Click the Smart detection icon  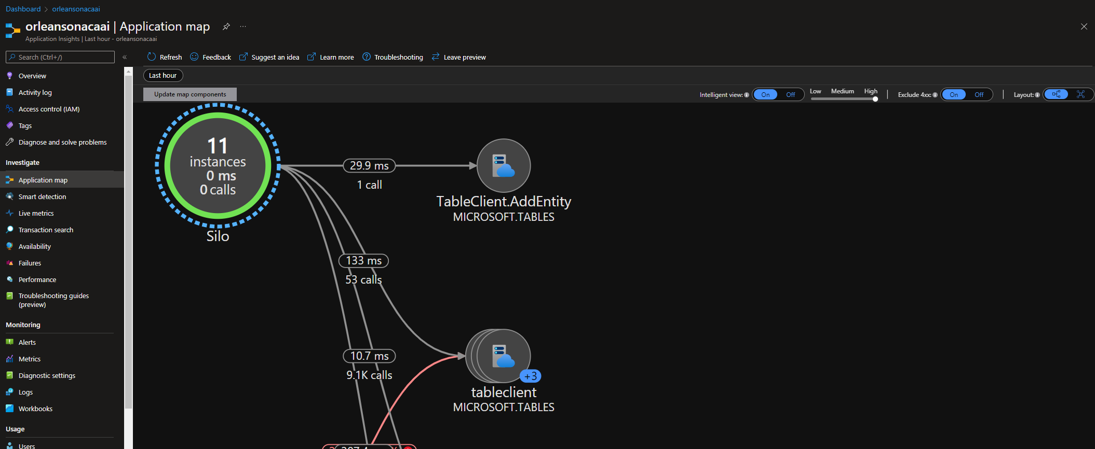point(9,196)
